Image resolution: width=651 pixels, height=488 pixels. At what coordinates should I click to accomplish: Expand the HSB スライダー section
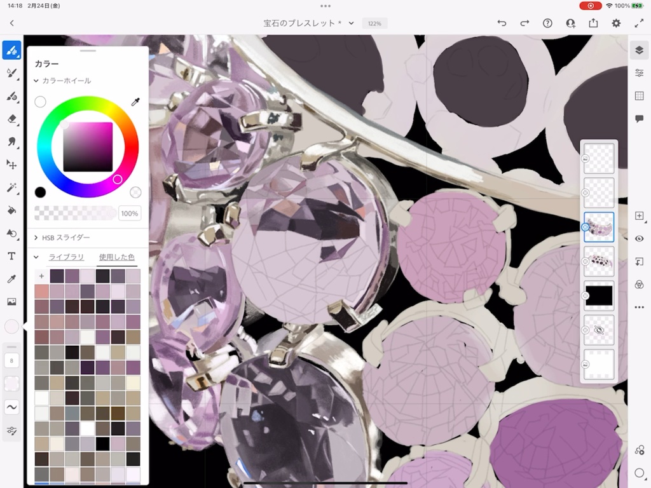point(36,238)
